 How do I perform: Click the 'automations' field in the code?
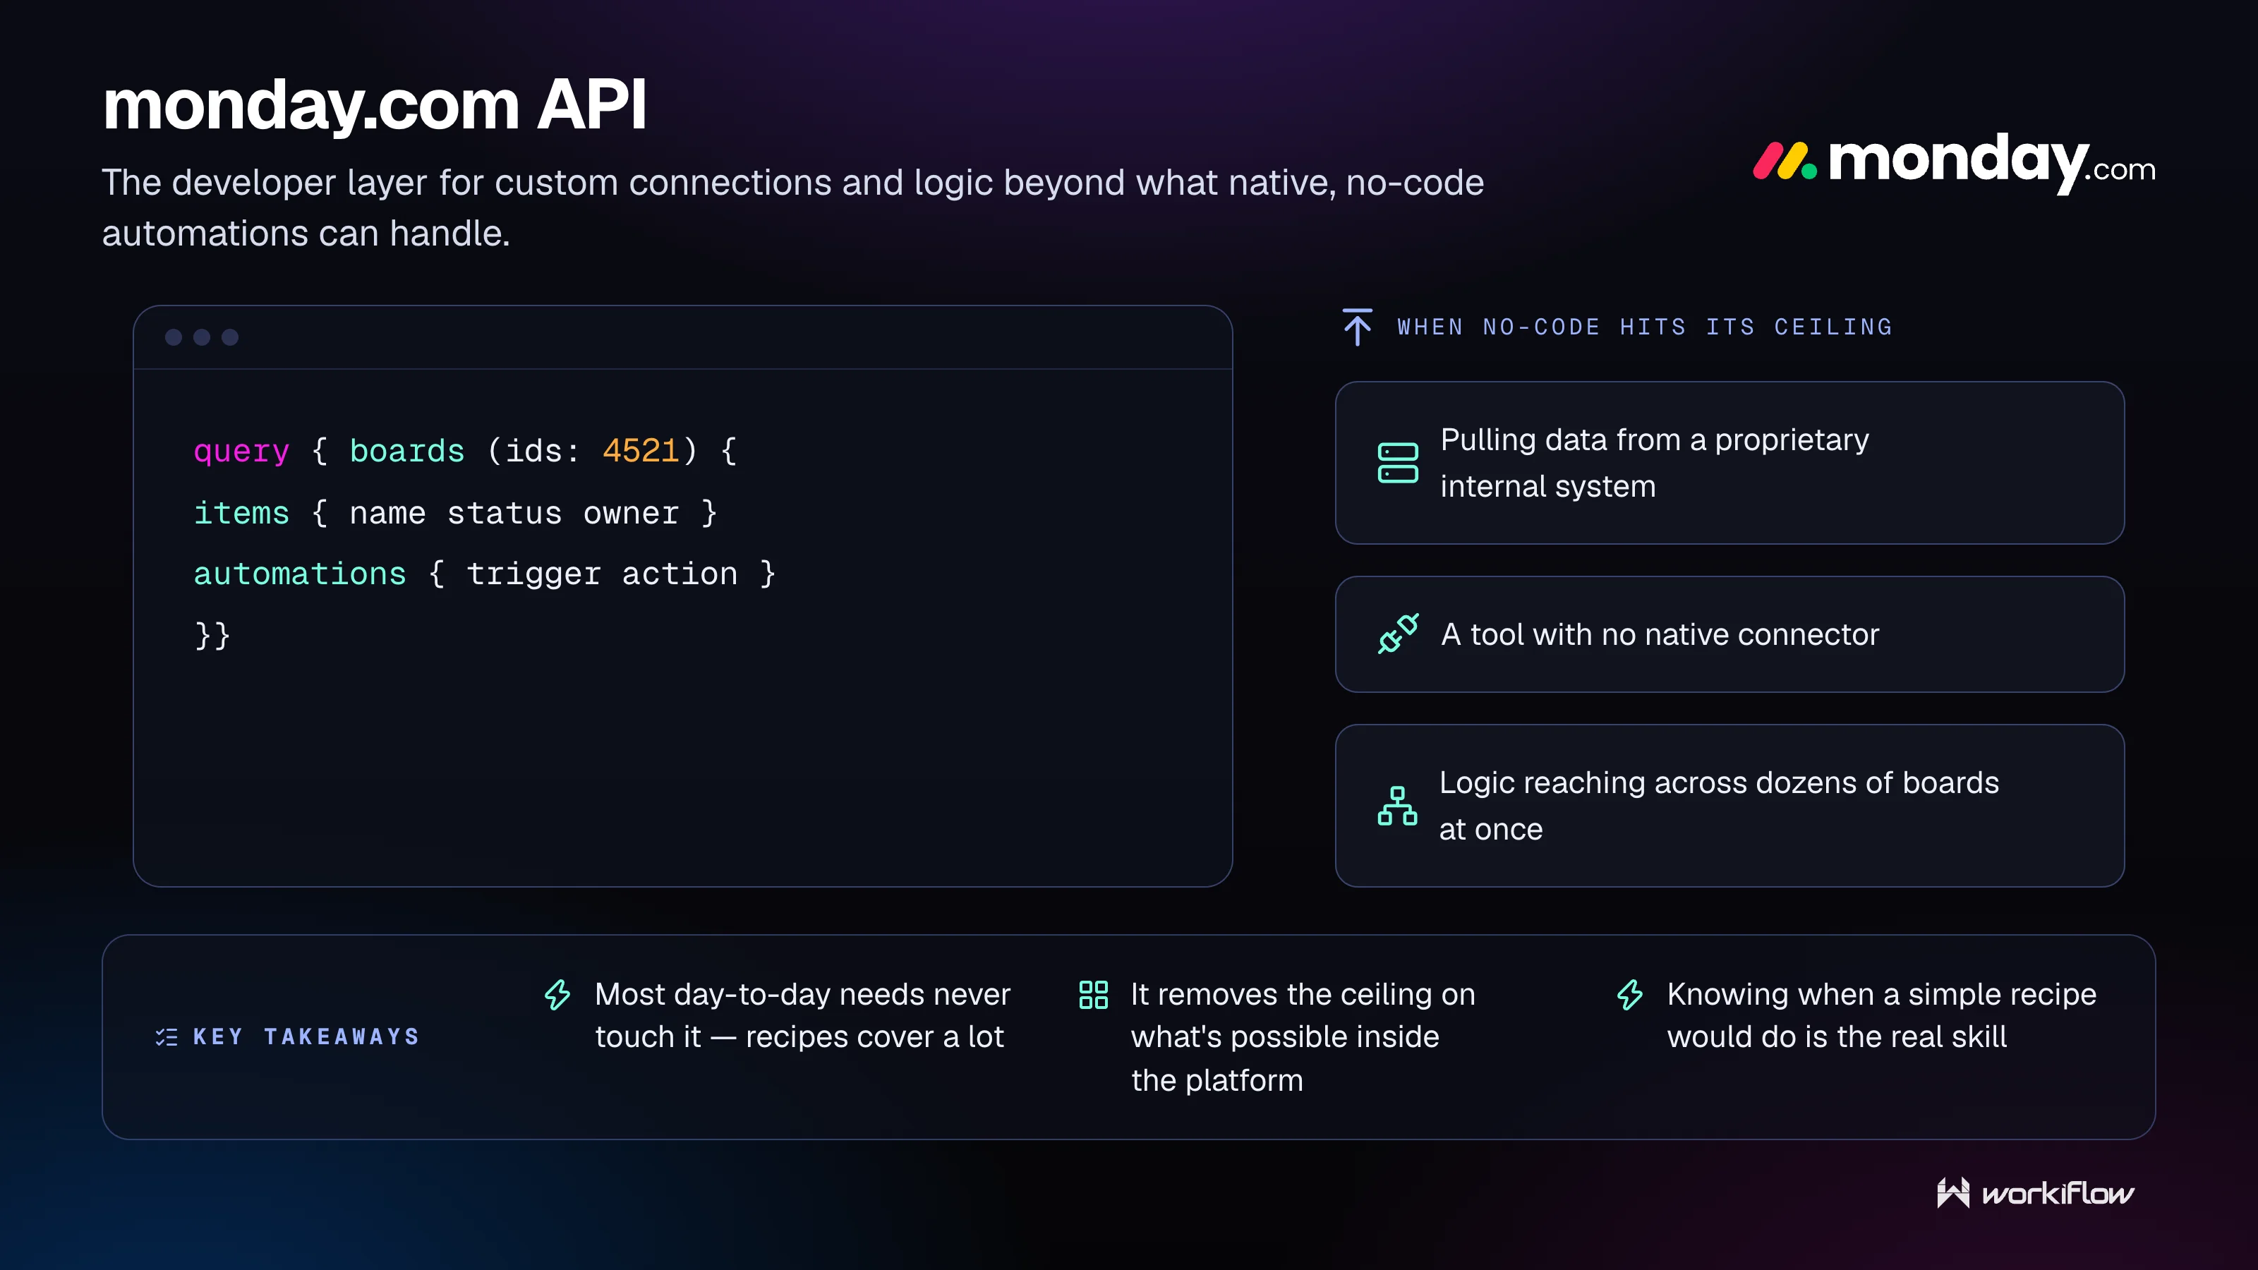[300, 573]
